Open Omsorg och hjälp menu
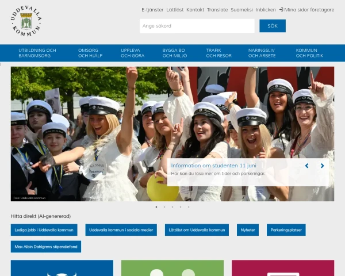345x276 pixels. [x=90, y=53]
